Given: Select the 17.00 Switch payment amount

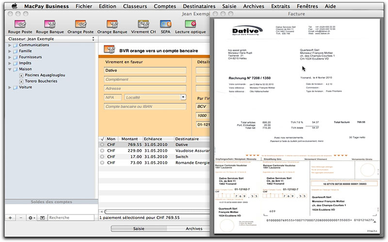Looking at the screenshot, I should (136, 157).
